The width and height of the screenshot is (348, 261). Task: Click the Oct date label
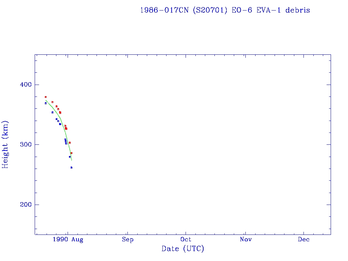click(186, 240)
